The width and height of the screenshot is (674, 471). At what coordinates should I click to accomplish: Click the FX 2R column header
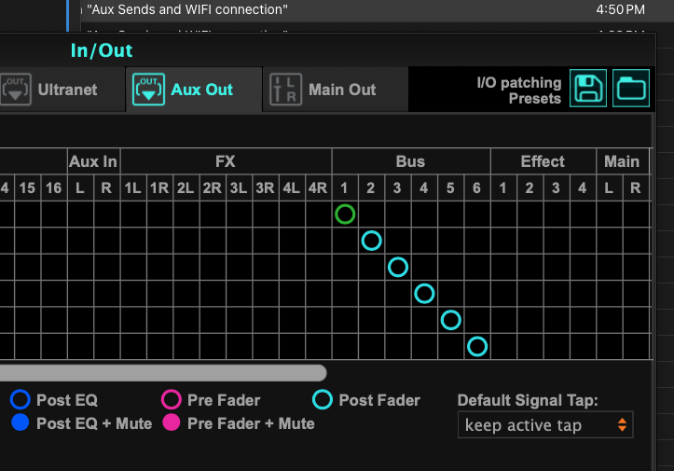coord(213,187)
